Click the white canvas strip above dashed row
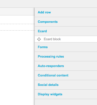This screenshot has width=97, height=105. point(17,20)
